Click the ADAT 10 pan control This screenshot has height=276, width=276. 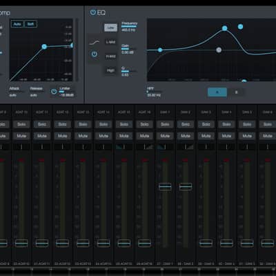click(x=21, y=147)
